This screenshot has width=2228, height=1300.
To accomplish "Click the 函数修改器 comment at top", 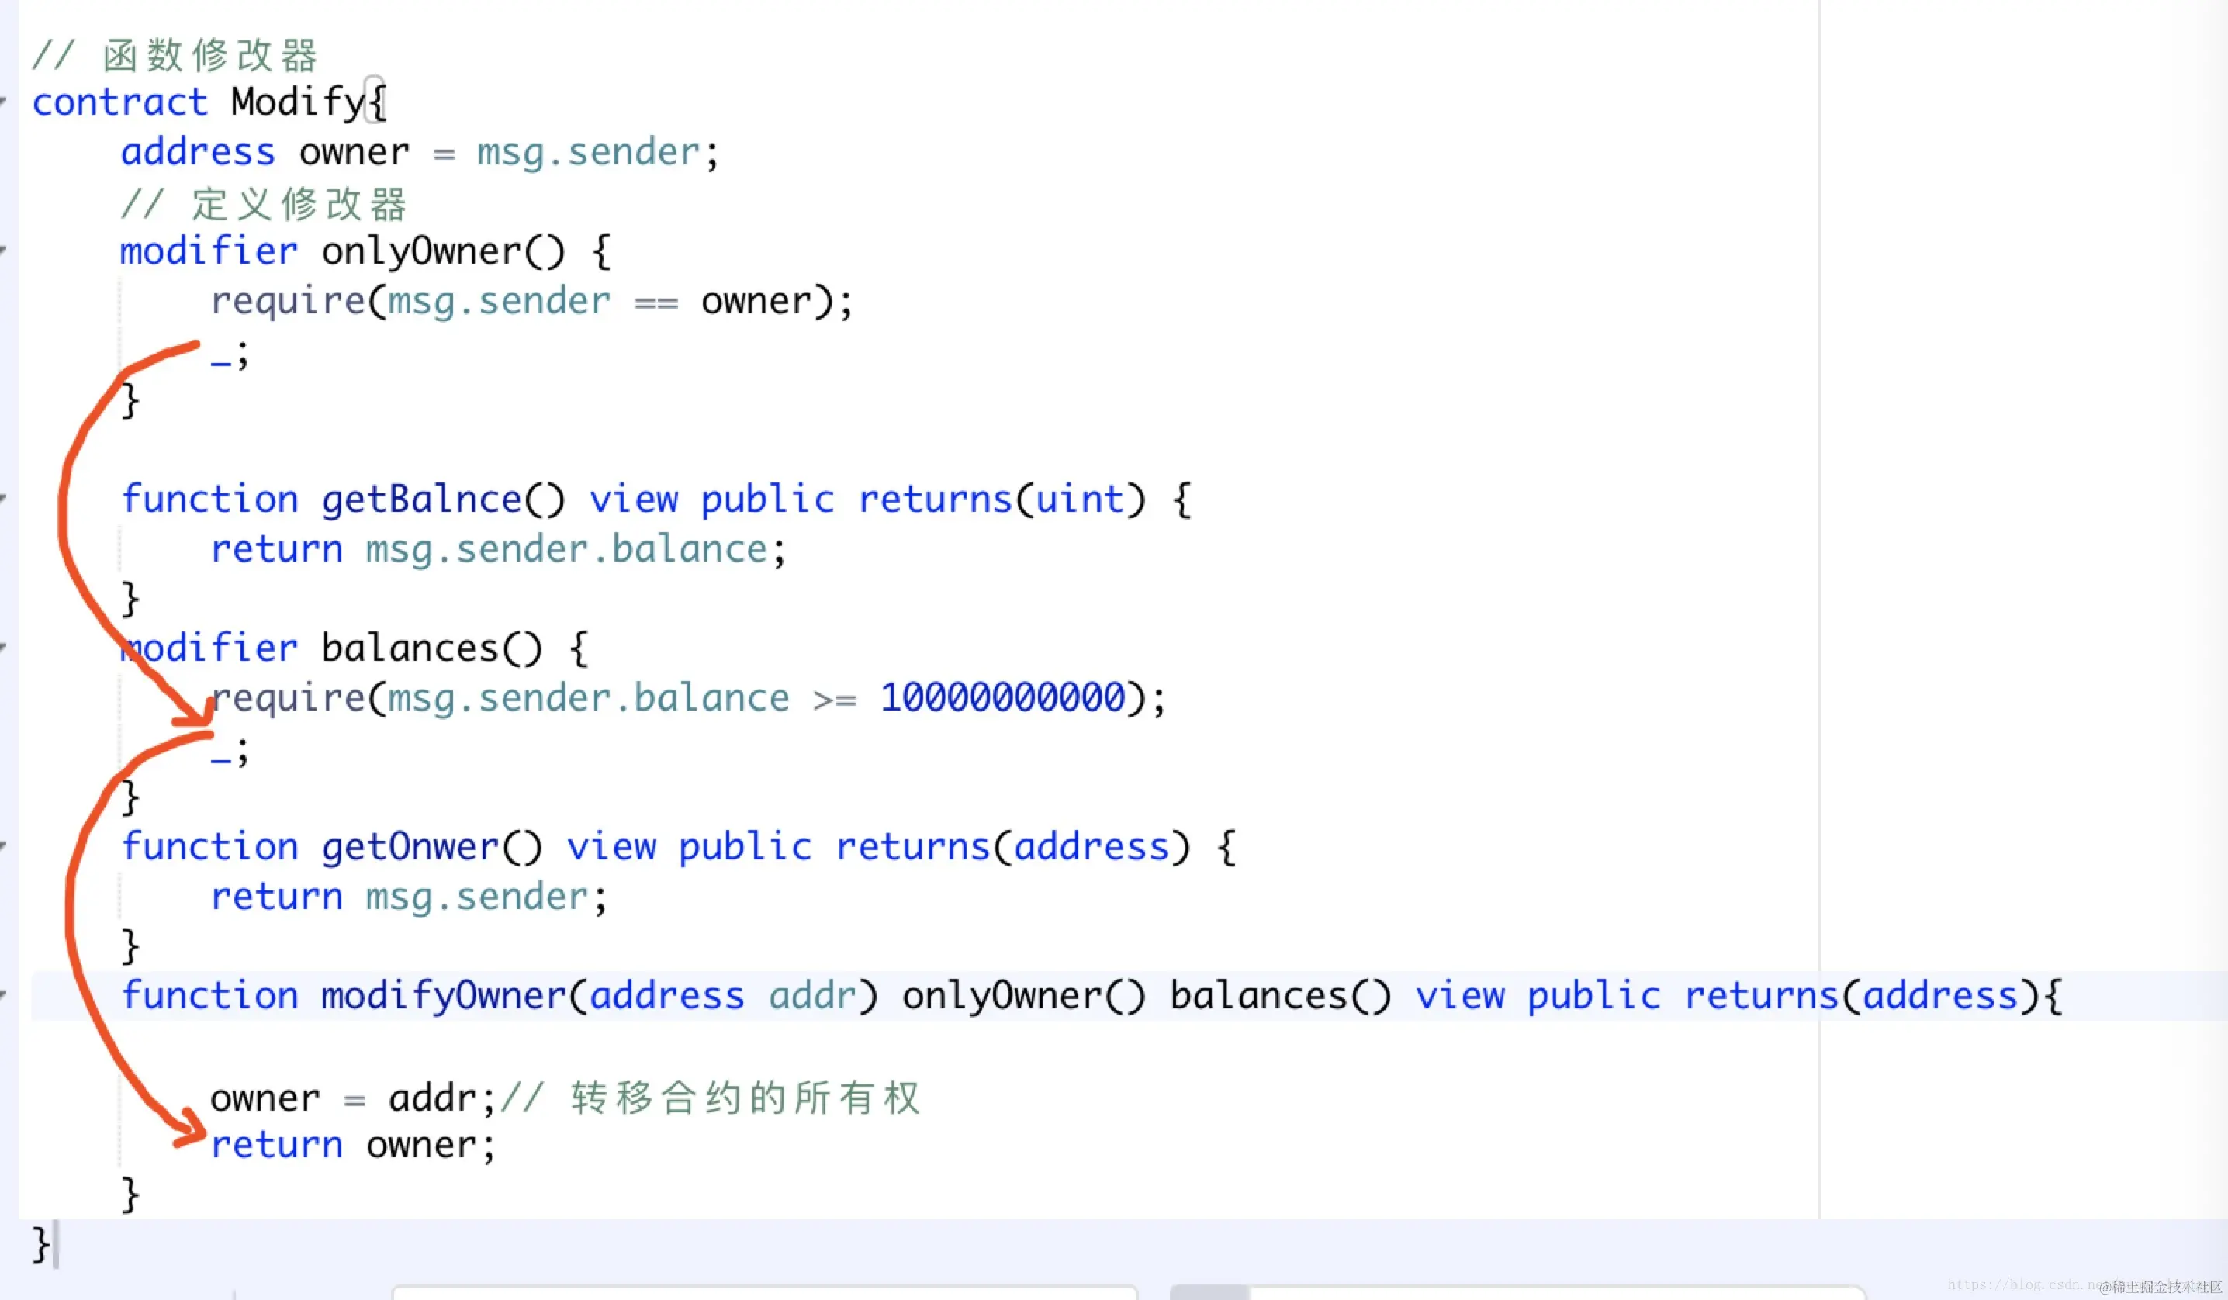I will (x=209, y=55).
